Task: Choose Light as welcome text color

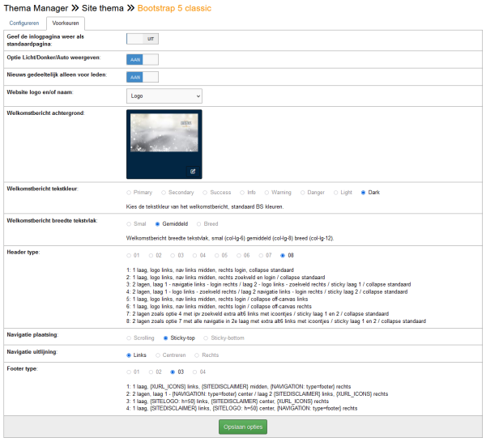Action: coord(336,193)
